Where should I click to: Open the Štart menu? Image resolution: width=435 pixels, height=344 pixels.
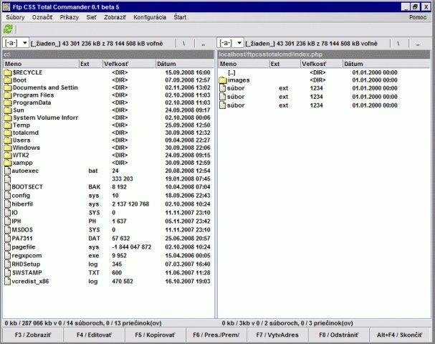[x=180, y=17]
